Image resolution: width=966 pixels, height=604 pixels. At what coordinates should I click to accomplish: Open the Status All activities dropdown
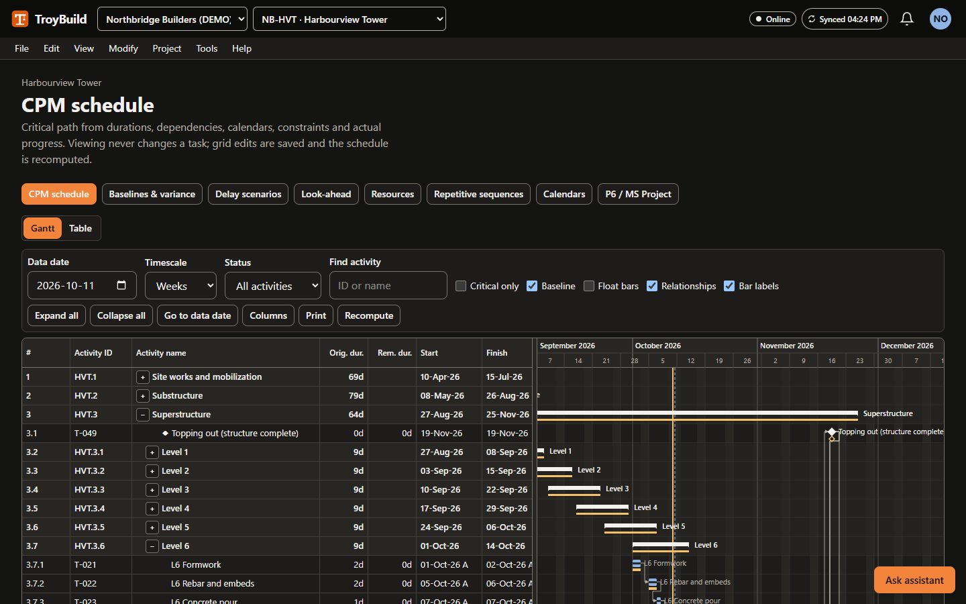click(x=273, y=286)
